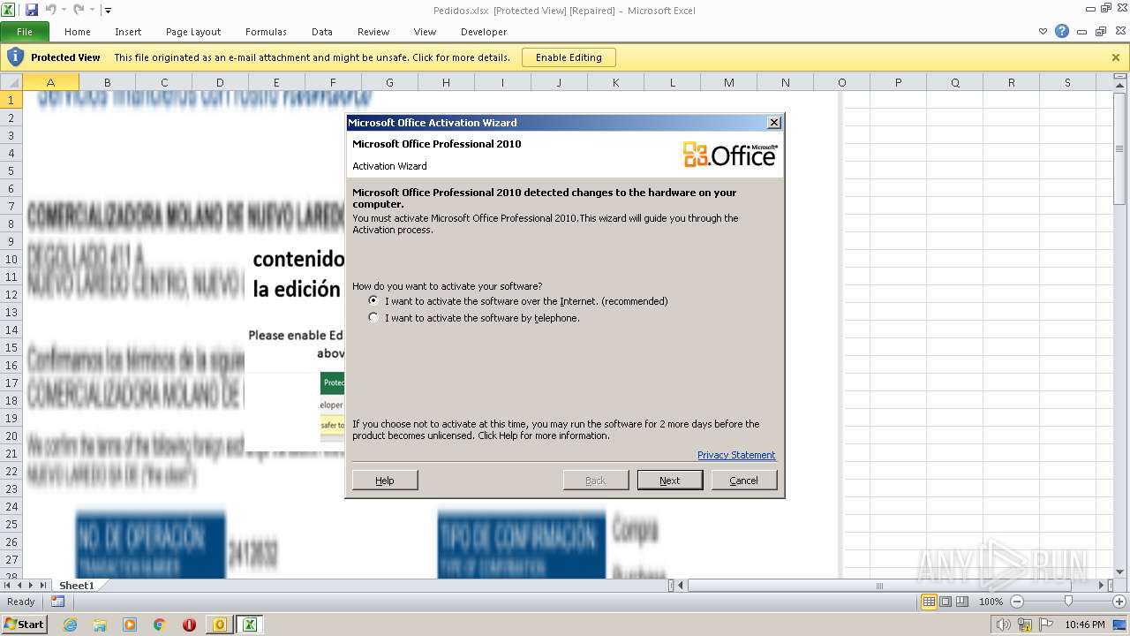
Task: Select internet activation radio option
Action: pos(374,300)
